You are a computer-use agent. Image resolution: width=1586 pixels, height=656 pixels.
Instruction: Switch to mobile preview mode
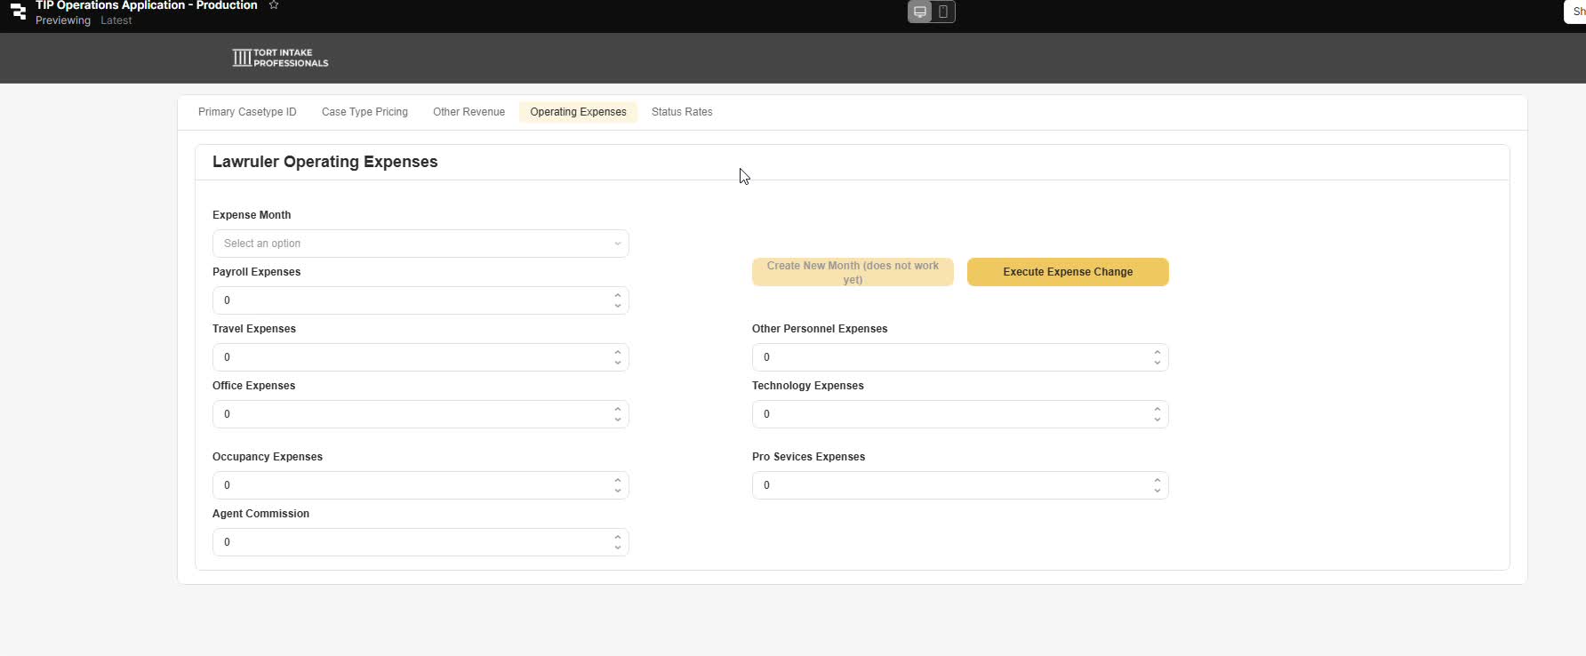pyautogui.click(x=943, y=12)
